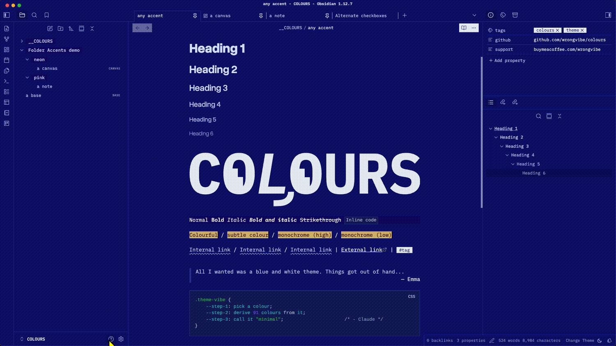Navigate back with the left arrow
Image resolution: width=616 pixels, height=346 pixels.
point(138,28)
